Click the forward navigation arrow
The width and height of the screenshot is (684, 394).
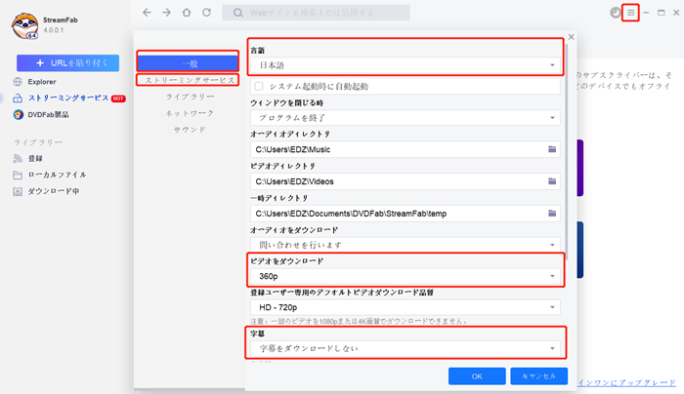(166, 13)
